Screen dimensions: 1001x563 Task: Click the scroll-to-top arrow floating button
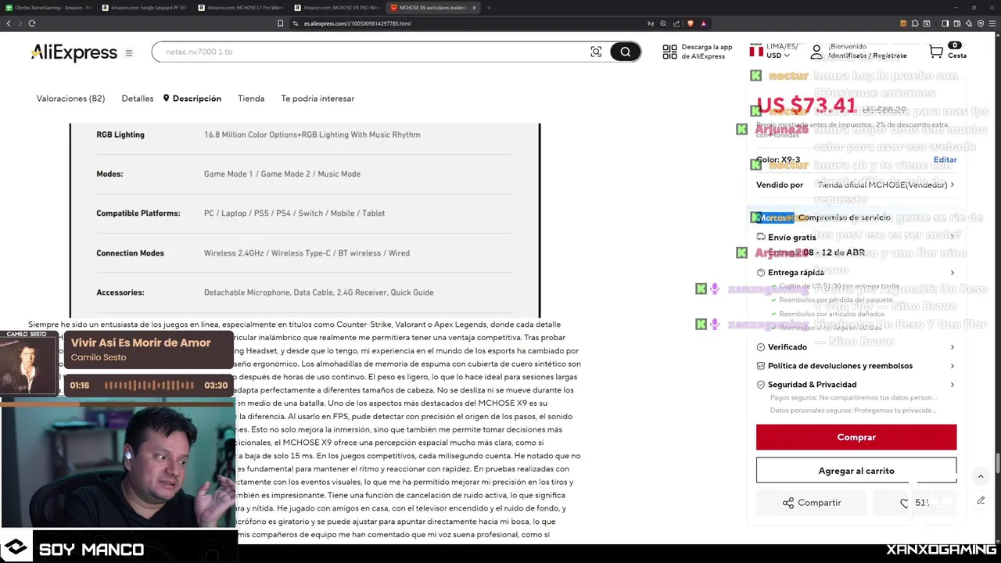pyautogui.click(x=981, y=476)
